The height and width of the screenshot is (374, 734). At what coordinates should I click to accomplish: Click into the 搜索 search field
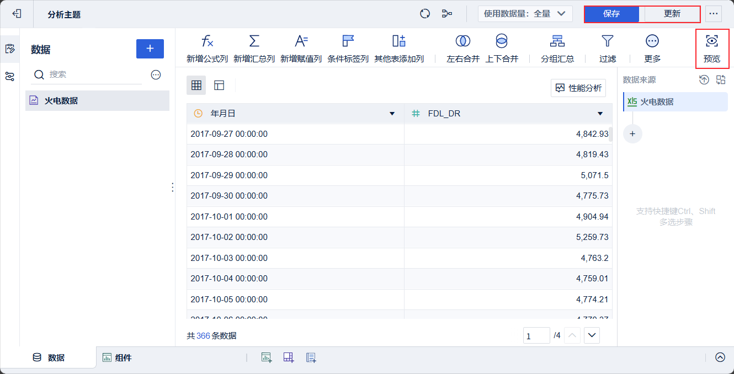[88, 74]
